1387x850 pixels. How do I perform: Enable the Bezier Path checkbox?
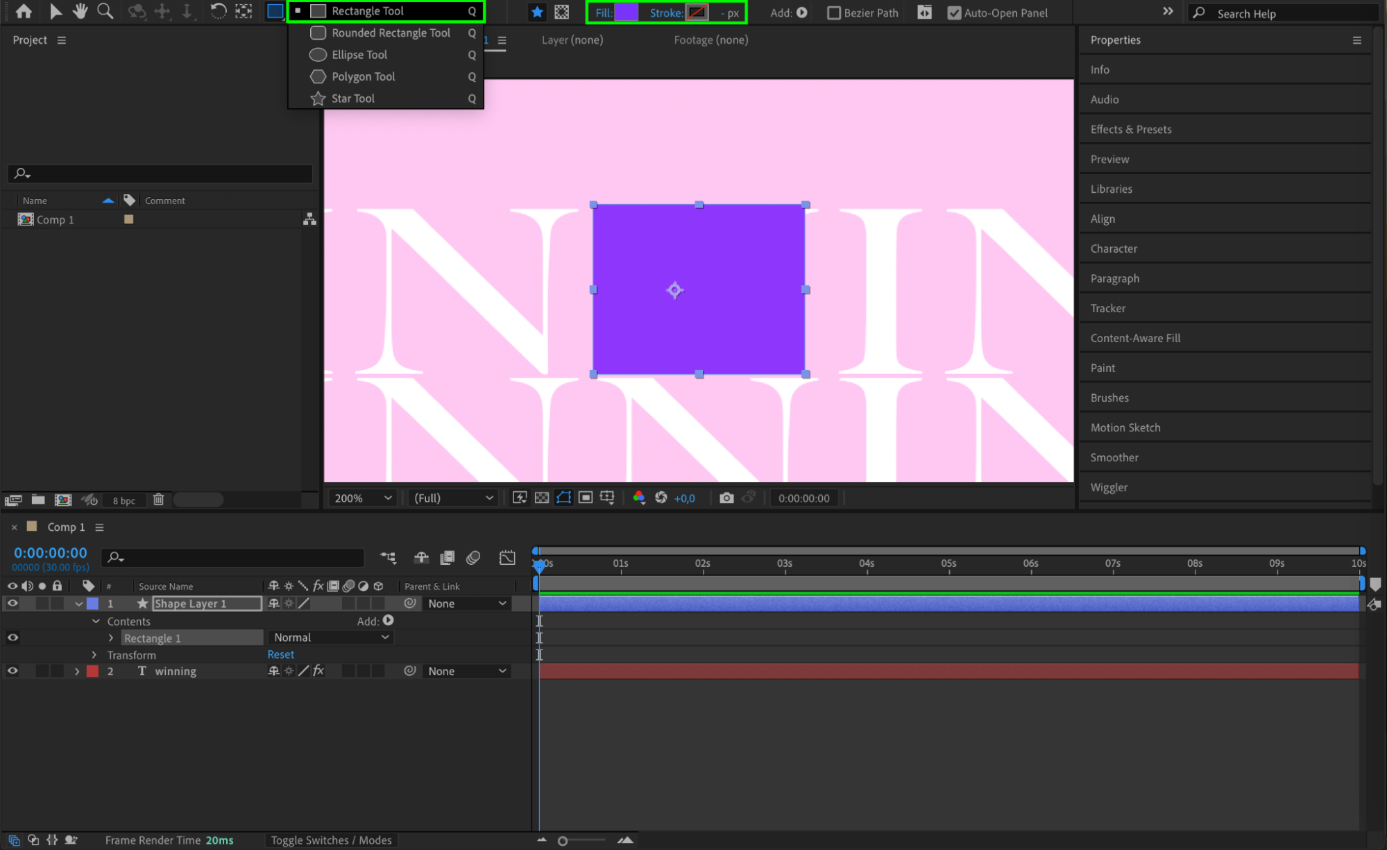834,12
